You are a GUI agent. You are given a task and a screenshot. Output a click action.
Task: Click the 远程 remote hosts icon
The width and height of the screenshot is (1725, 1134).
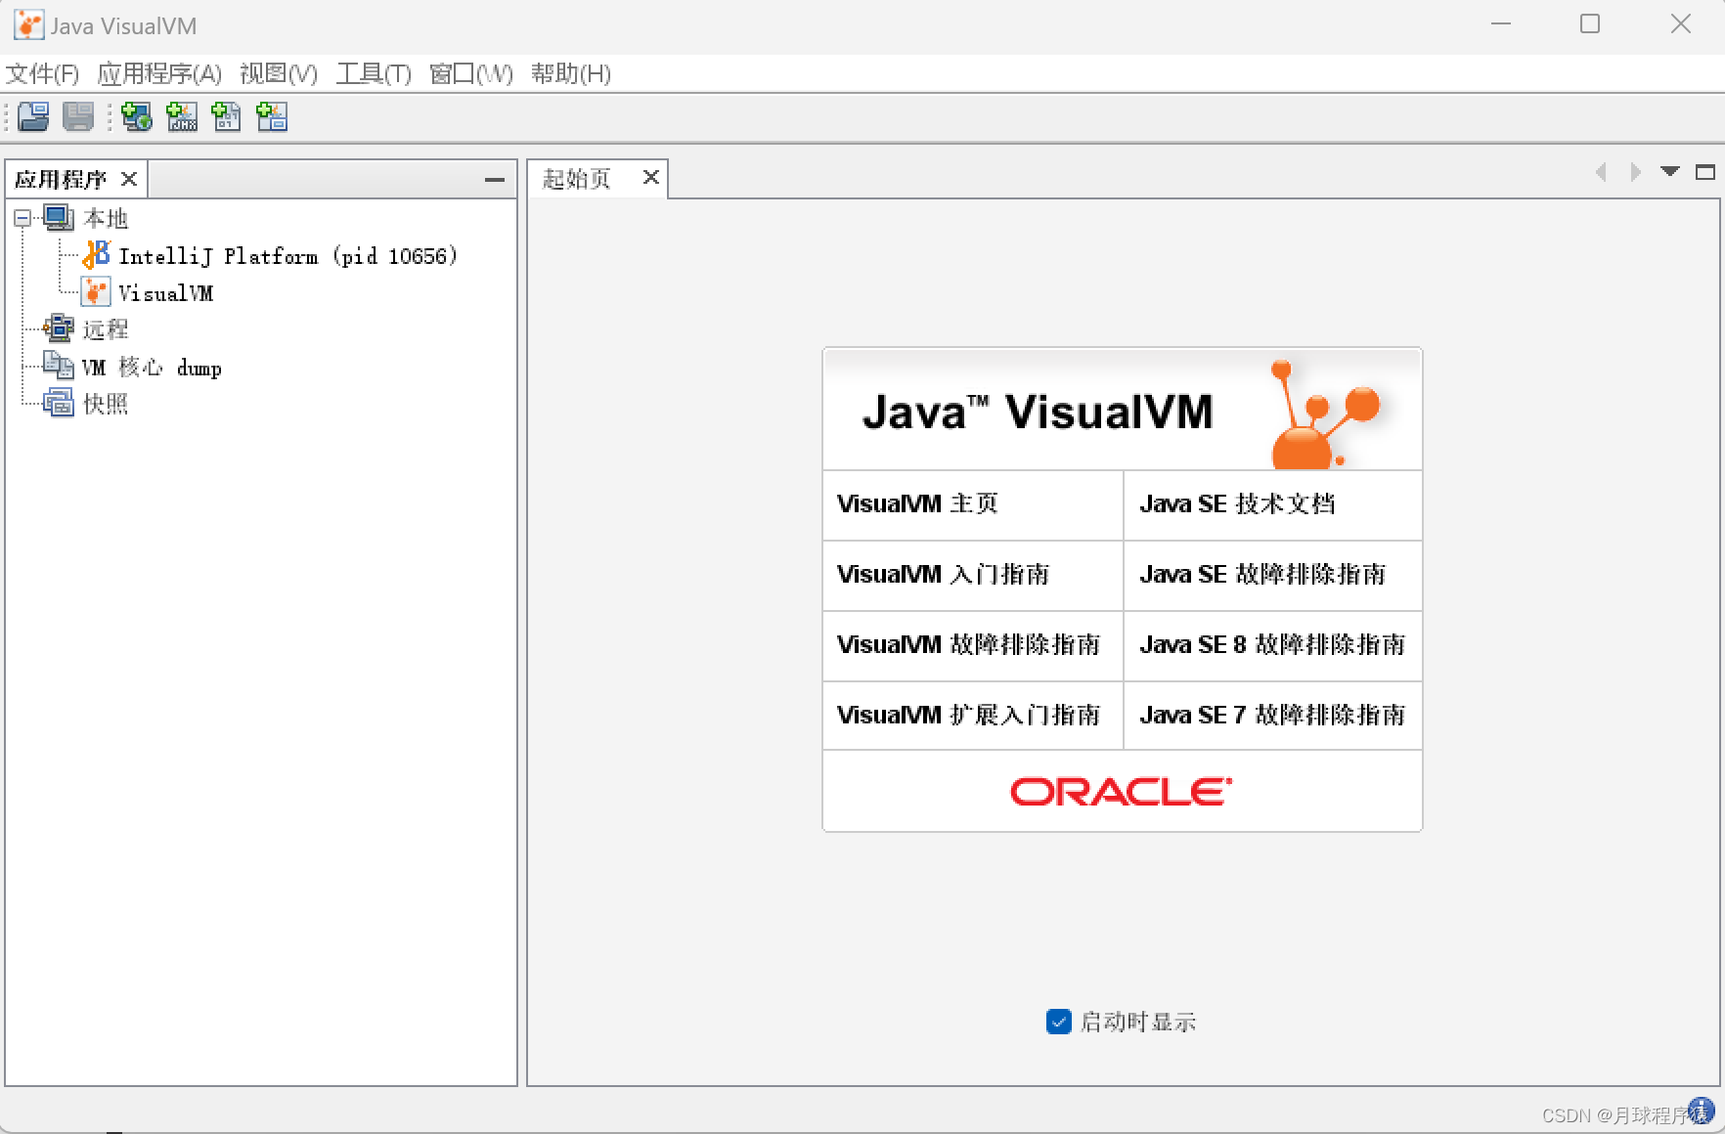[x=59, y=329]
